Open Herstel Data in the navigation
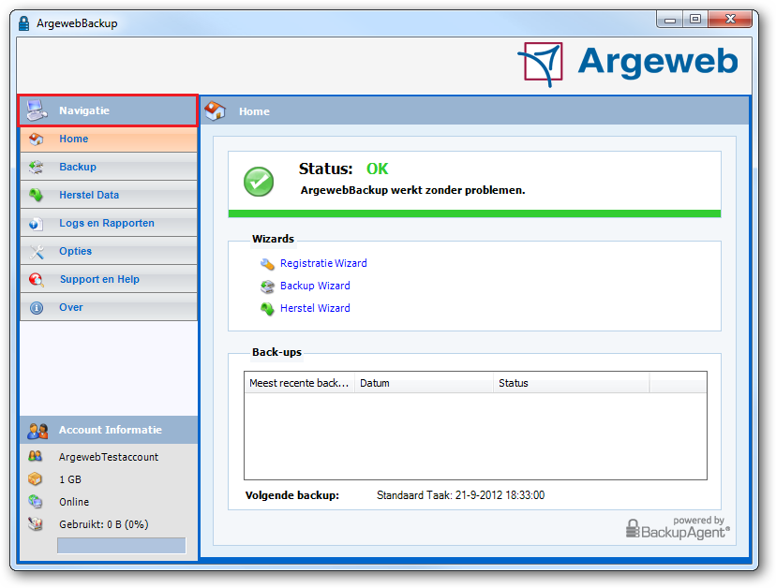The width and height of the screenshot is (776, 588). [x=109, y=195]
